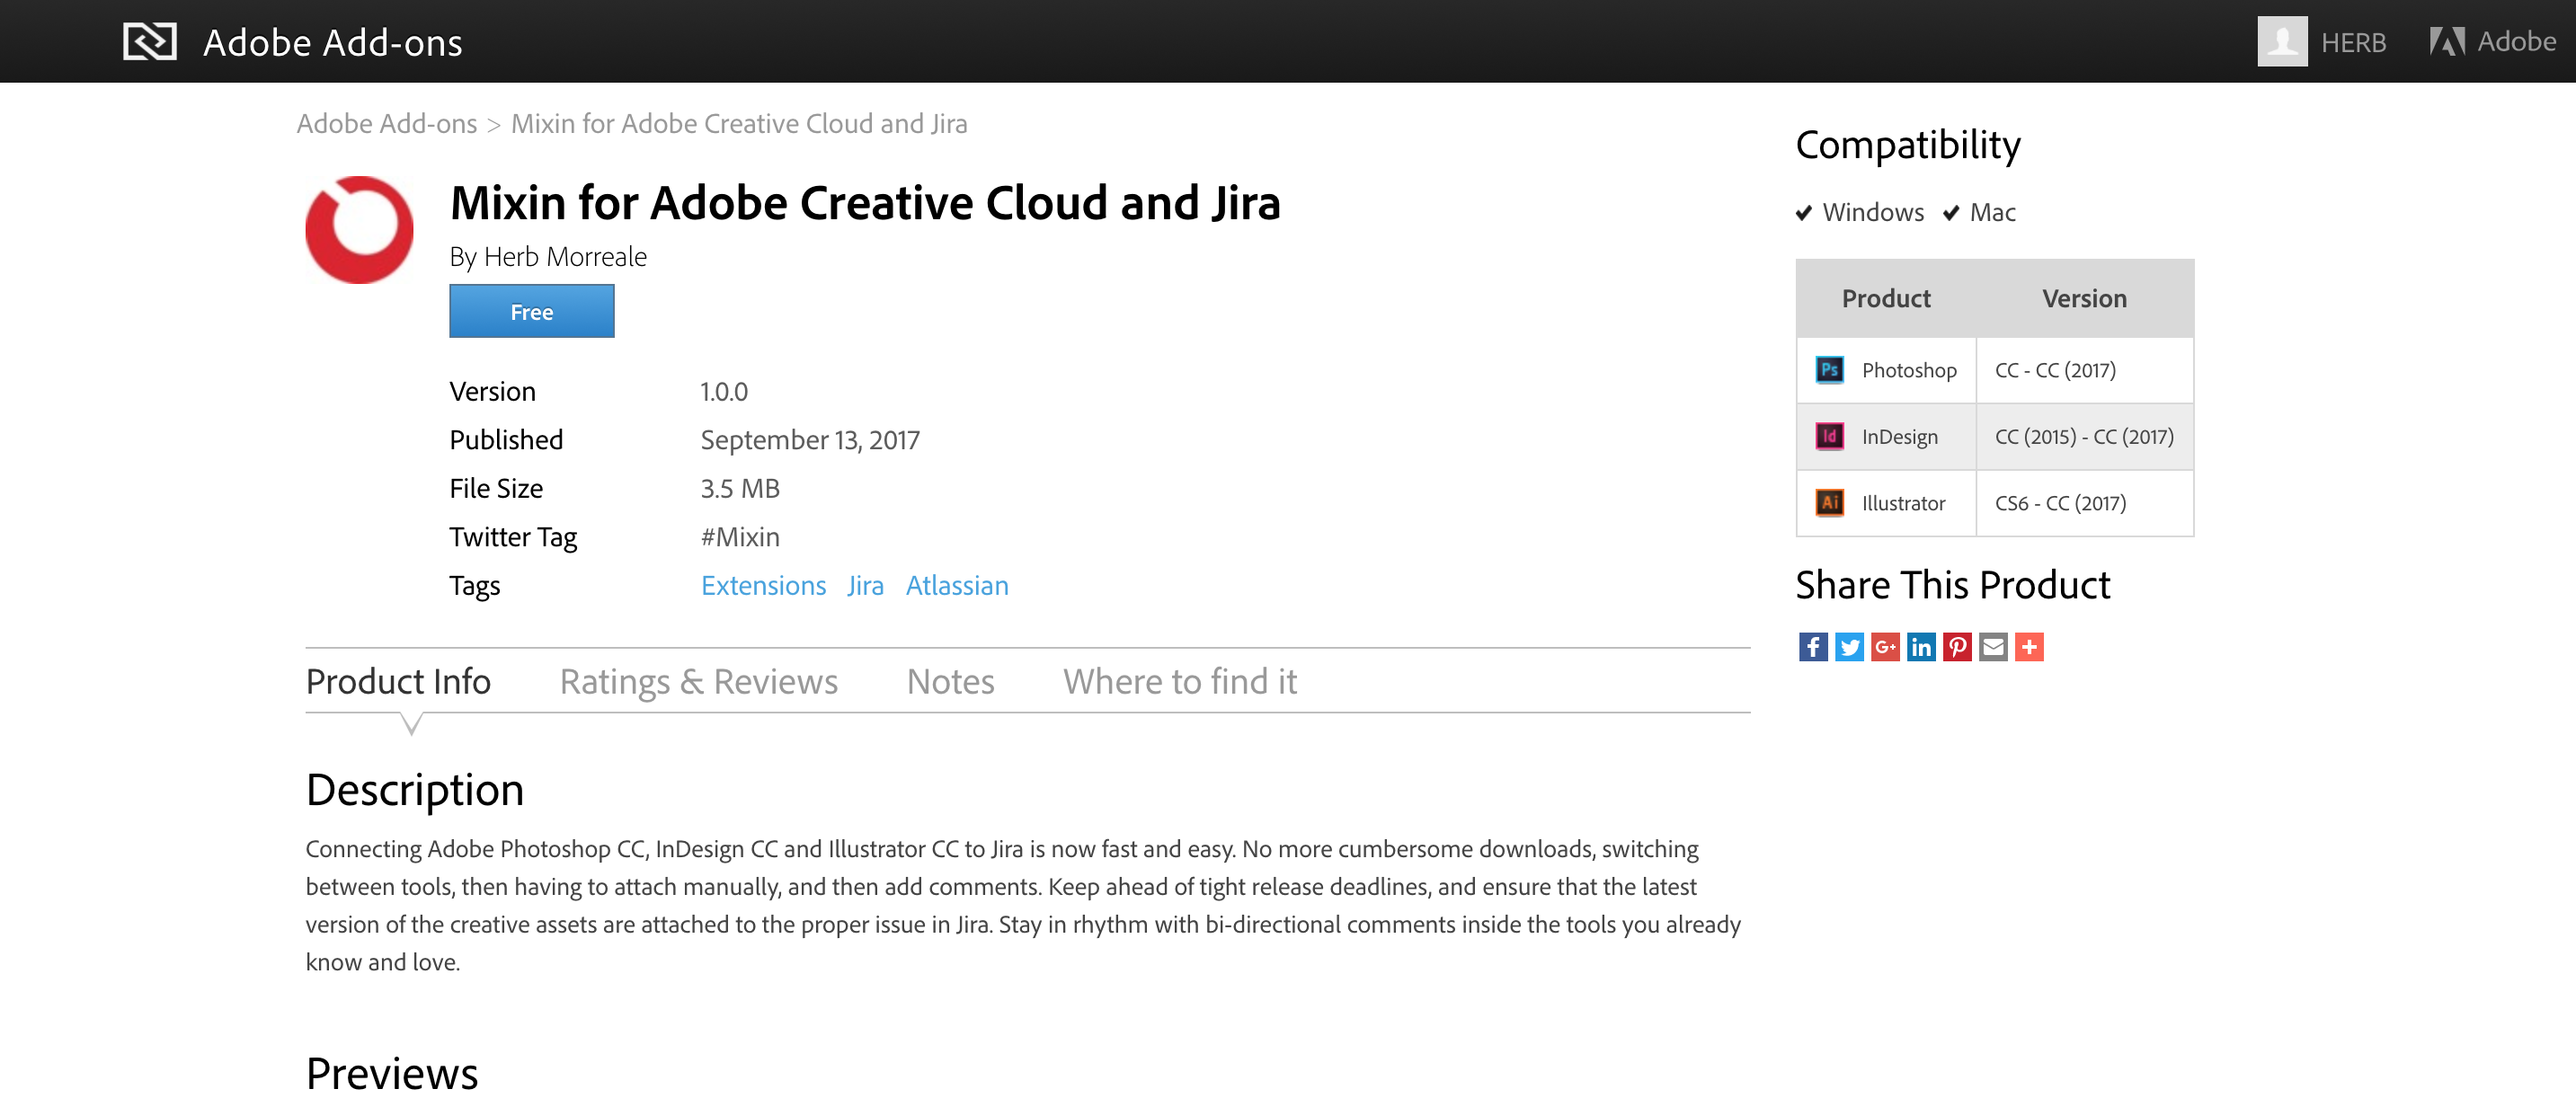
Task: Click the Adobe logo icon in header
Action: (x=2446, y=42)
